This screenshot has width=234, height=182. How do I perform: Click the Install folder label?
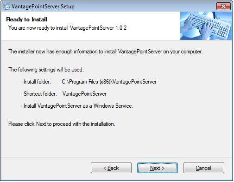pyautogui.click(x=36, y=82)
